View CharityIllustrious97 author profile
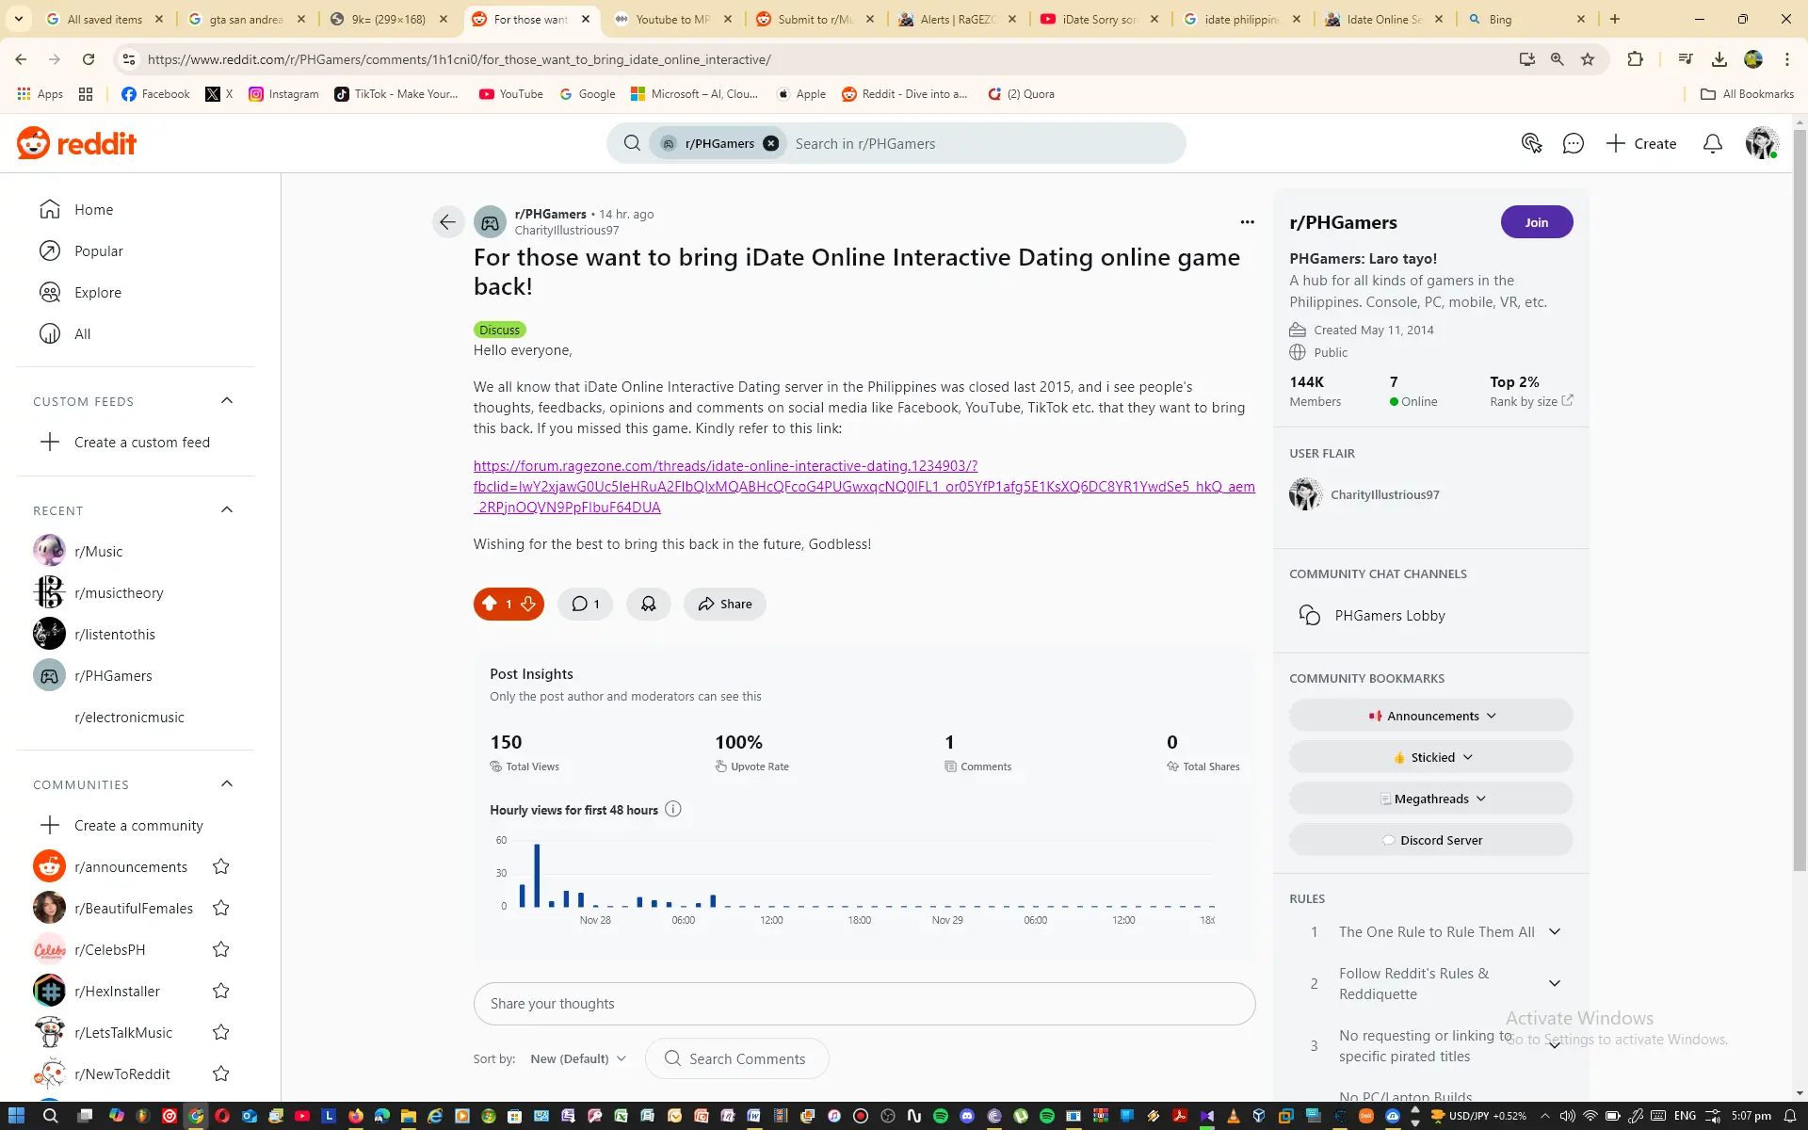Image resolution: width=1808 pixels, height=1130 pixels. [566, 231]
